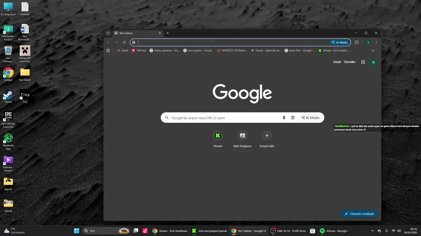421x236 pixels.
Task: Open the weather widget '7°C Çok bulutlu'
Action: 14,231
